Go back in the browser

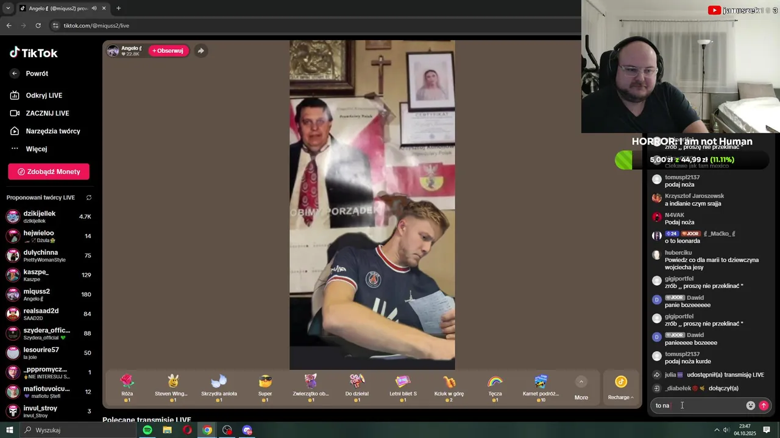[x=9, y=26]
